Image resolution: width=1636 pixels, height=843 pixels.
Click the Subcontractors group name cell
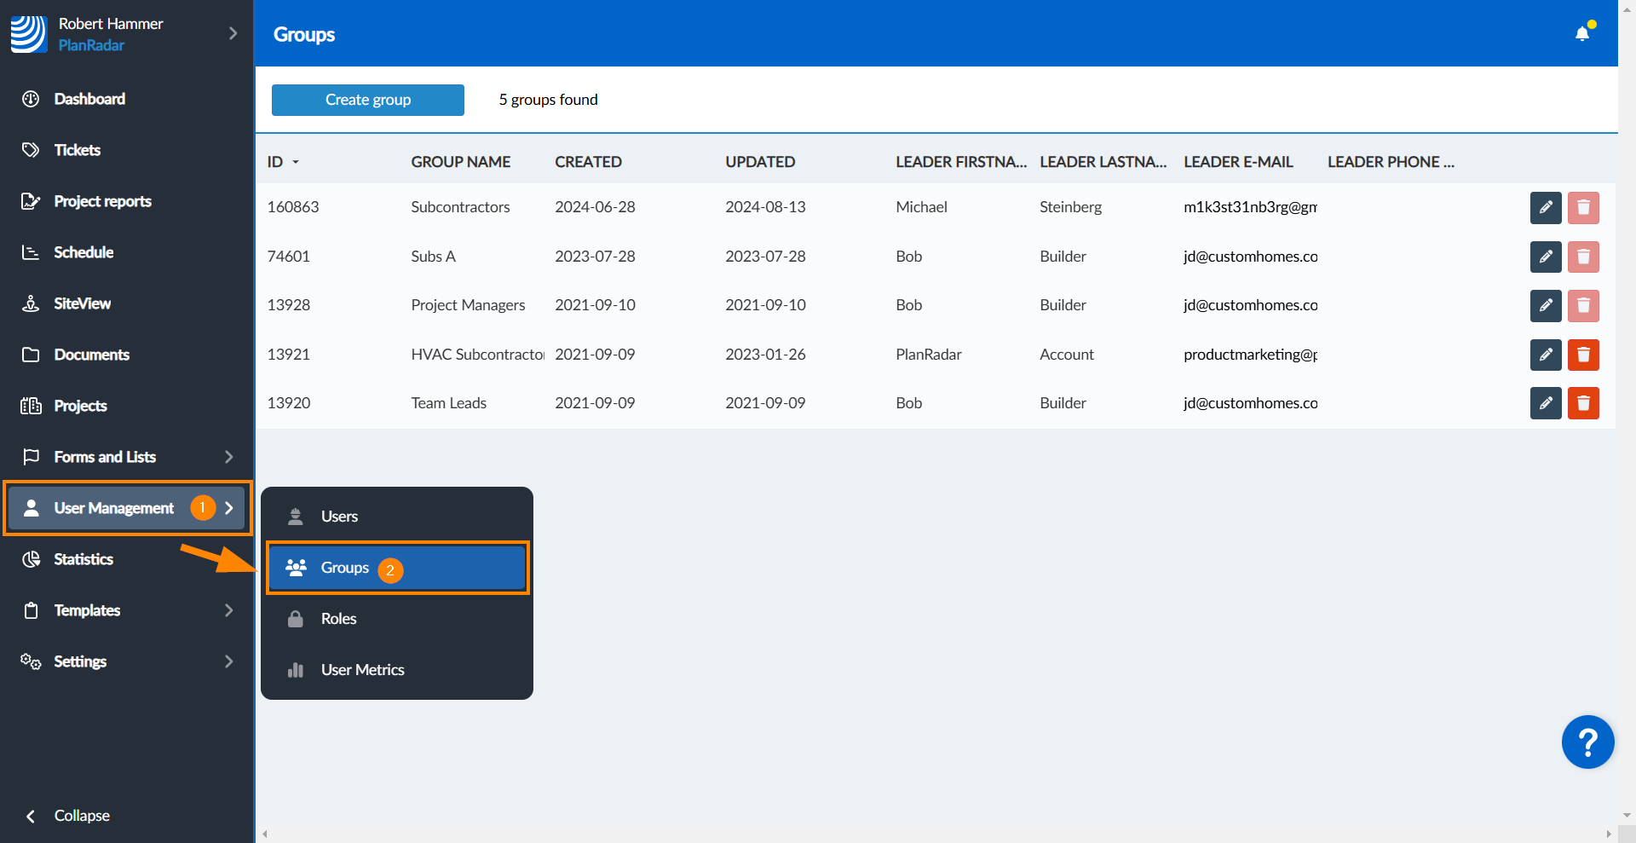click(460, 207)
